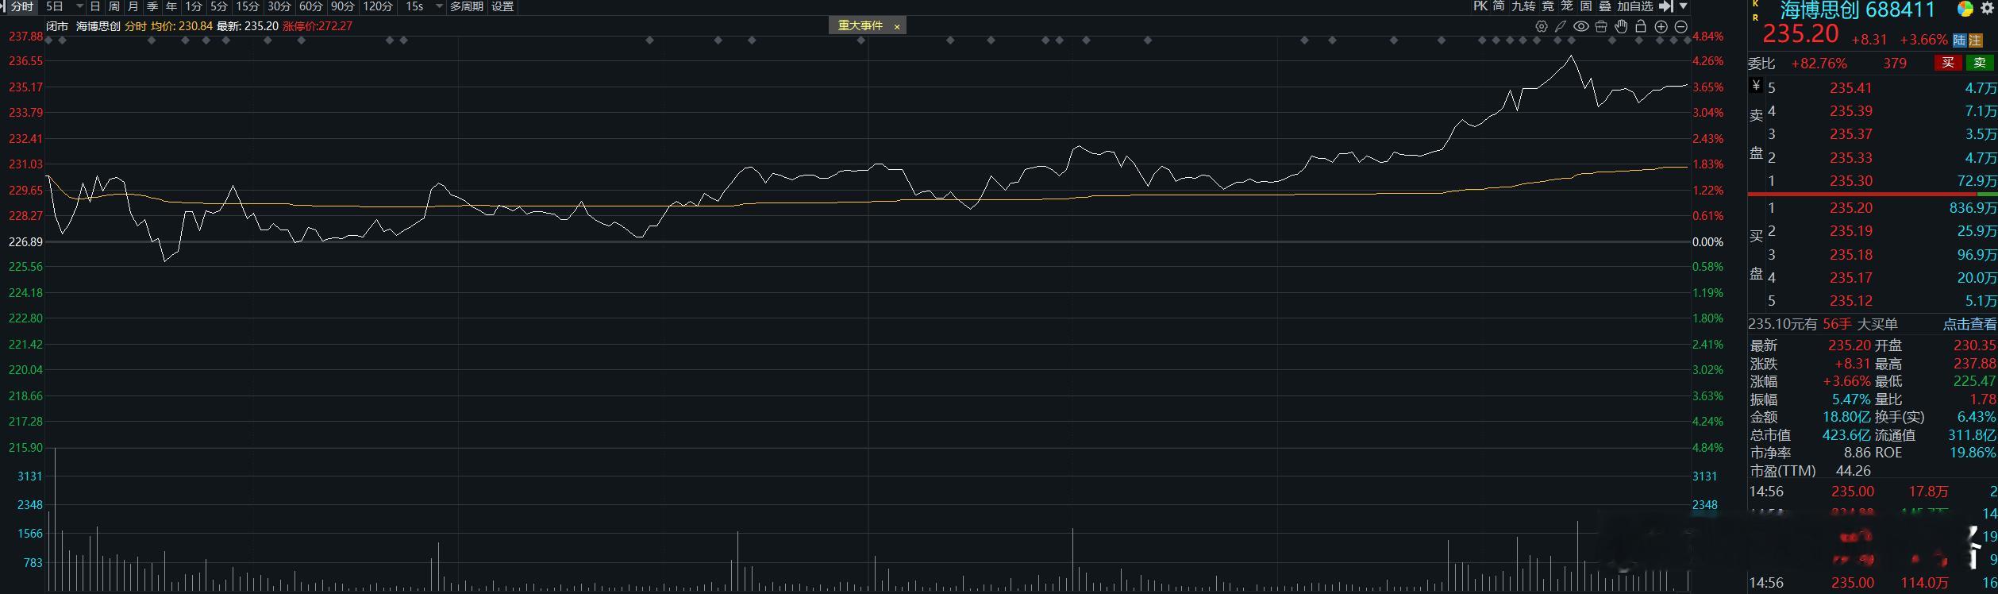Click the 最低 value 225.47
Image resolution: width=1998 pixels, height=594 pixels.
pyautogui.click(x=1975, y=381)
